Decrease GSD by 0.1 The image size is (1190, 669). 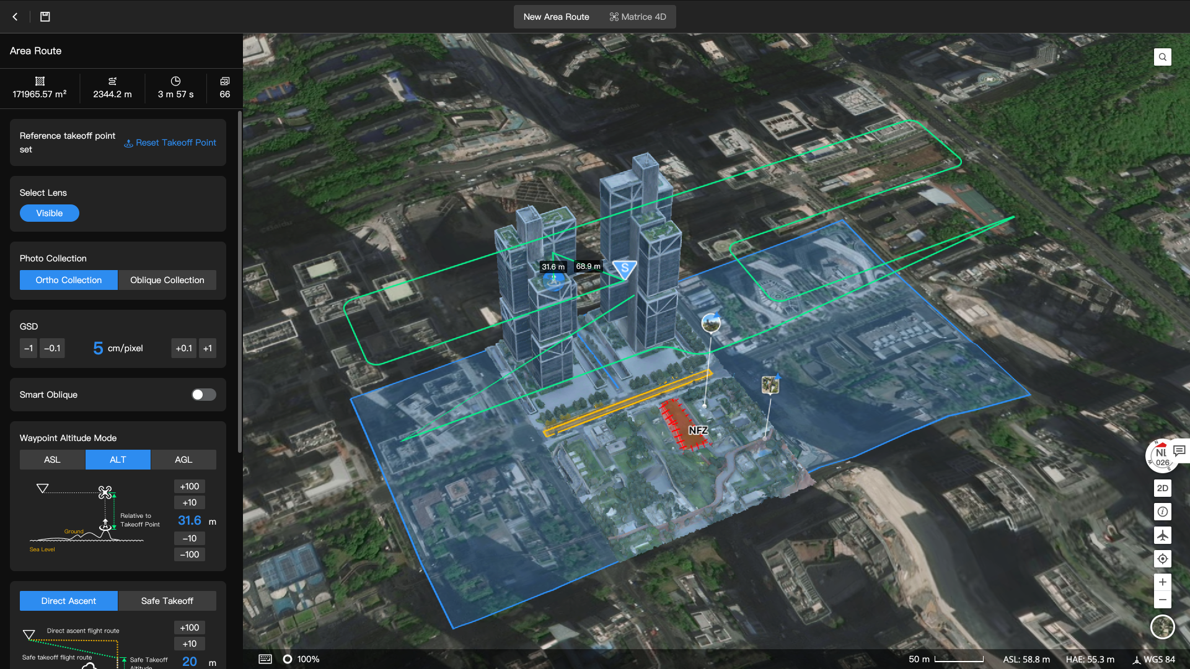click(52, 348)
